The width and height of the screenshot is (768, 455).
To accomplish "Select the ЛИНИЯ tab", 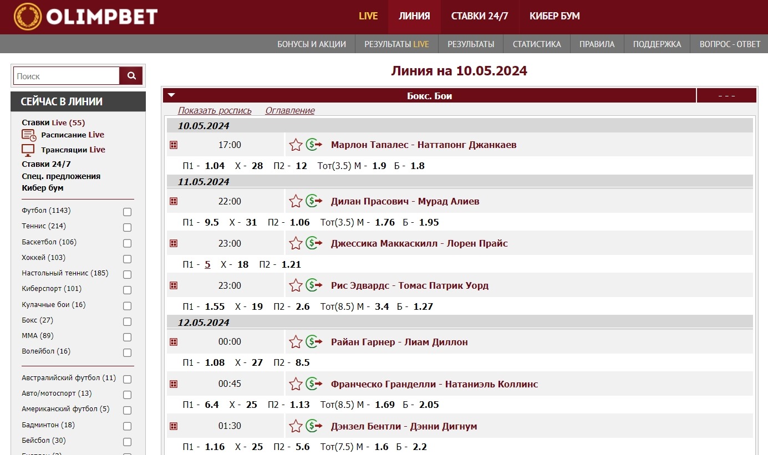I will coord(414,16).
